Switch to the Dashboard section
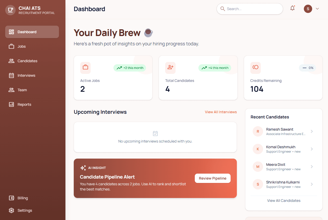The height and width of the screenshot is (220, 328). tap(27, 32)
